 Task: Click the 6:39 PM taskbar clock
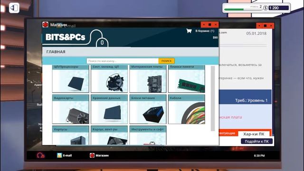tap(259, 155)
